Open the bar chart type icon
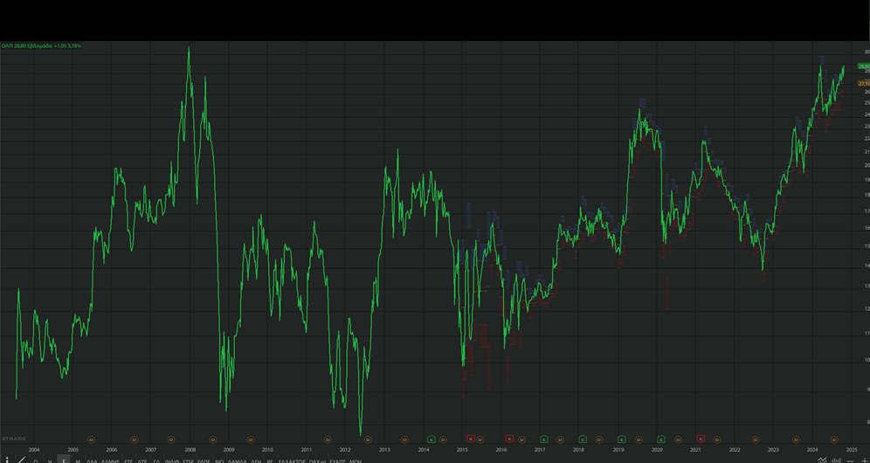This screenshot has width=870, height=463. [x=836, y=460]
